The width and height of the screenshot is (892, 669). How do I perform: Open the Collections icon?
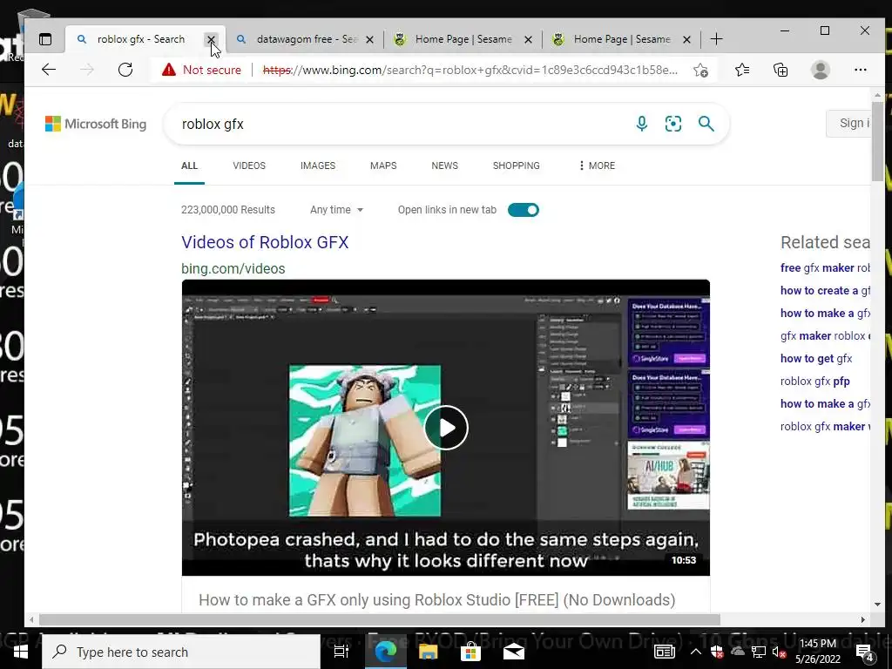click(780, 70)
